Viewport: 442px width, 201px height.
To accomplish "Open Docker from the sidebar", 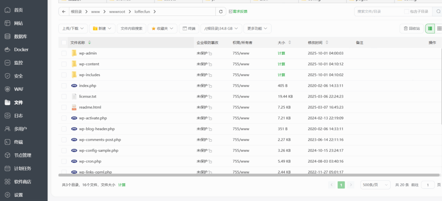I will point(21,50).
